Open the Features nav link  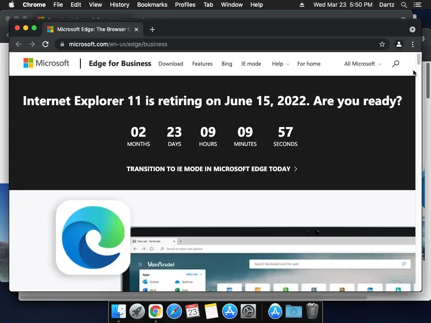(202, 64)
